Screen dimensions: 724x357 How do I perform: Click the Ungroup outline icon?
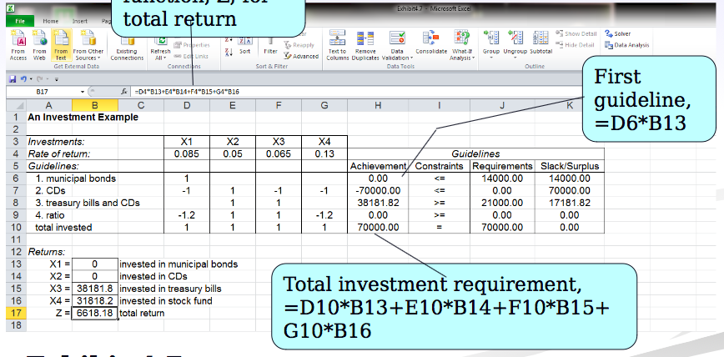[x=515, y=38]
